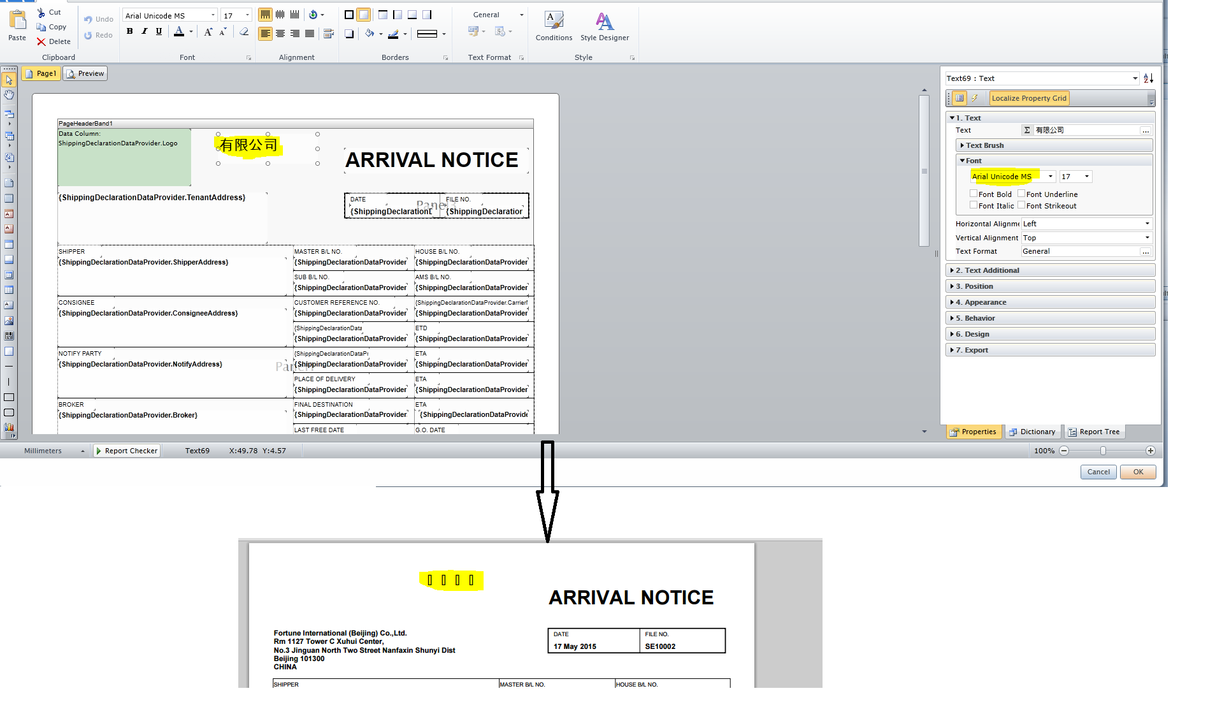Open property grid font name dropdown
Viewport: 1222px width, 728px height.
1051,177
